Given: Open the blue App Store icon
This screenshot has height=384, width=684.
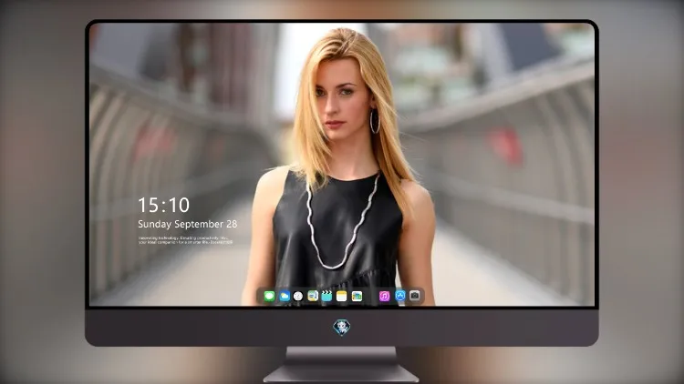Looking at the screenshot, I should pos(400,296).
